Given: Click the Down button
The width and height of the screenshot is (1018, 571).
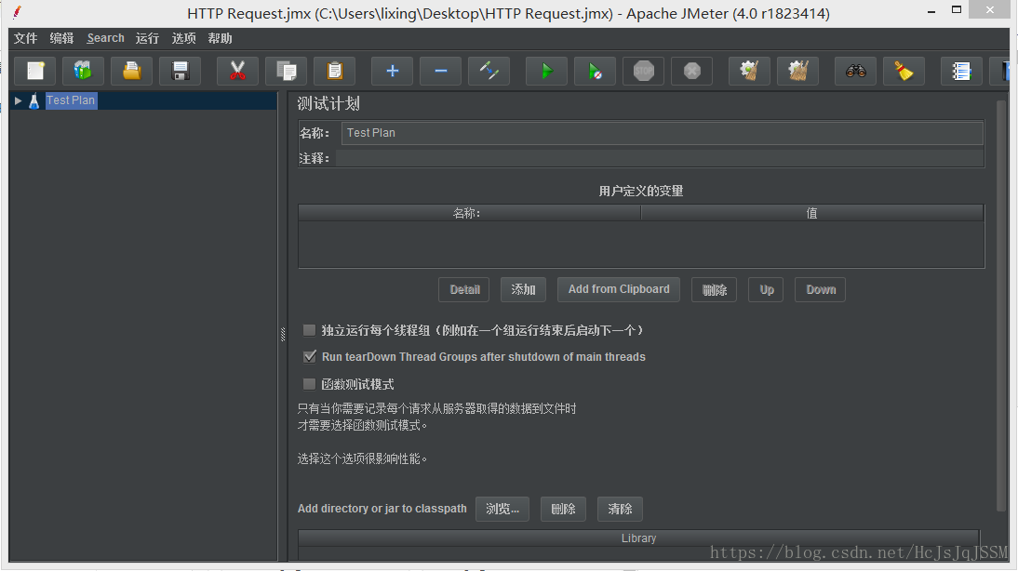Looking at the screenshot, I should coord(820,289).
